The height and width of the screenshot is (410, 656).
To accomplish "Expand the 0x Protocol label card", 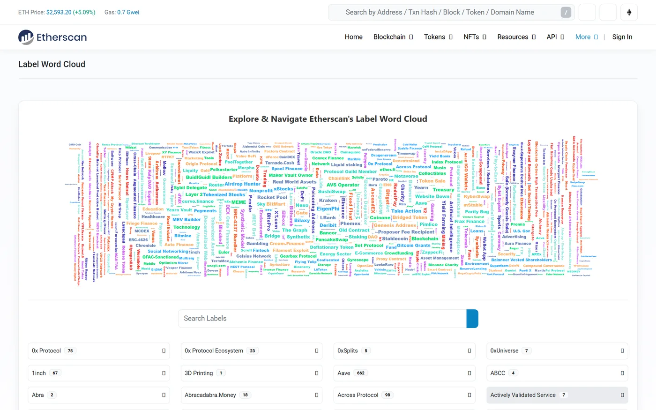I will click(99, 351).
